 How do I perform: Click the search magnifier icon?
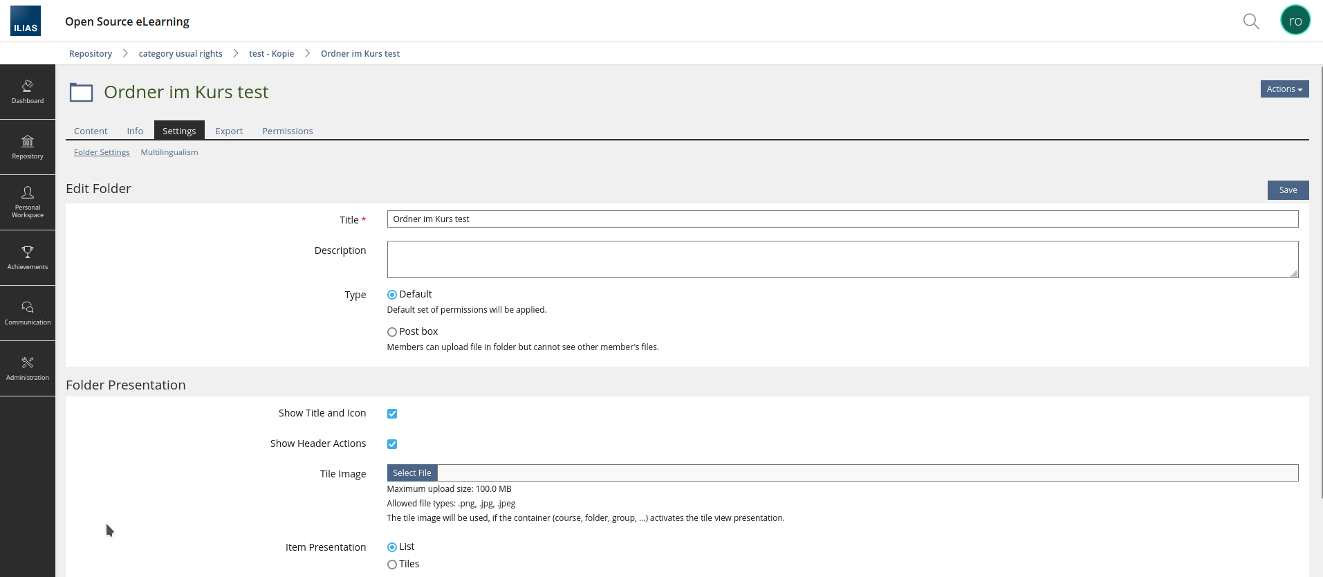coord(1250,21)
